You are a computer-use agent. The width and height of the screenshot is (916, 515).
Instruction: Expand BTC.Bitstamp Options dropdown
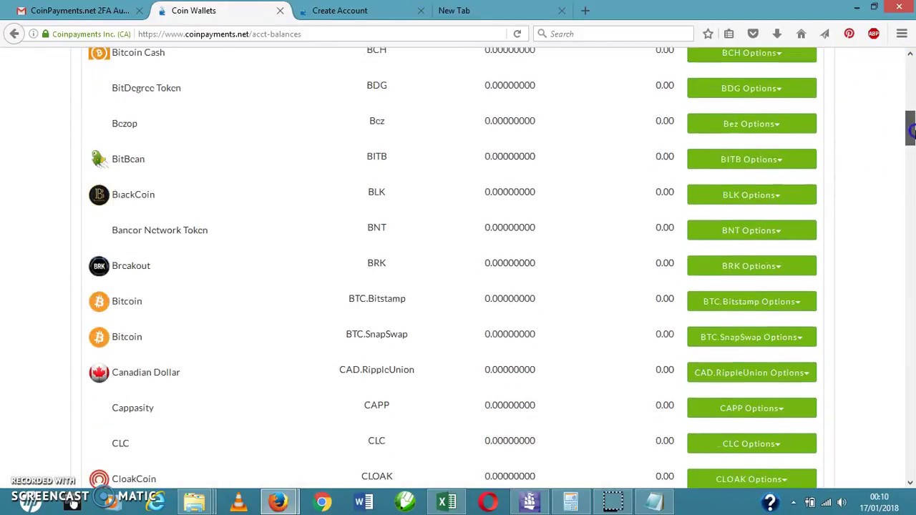pos(751,301)
